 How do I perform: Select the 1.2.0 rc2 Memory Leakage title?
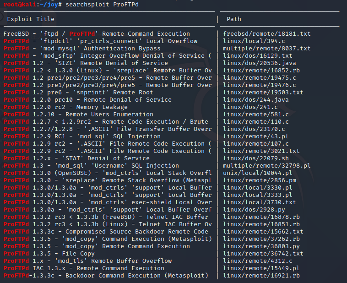click(x=65, y=107)
